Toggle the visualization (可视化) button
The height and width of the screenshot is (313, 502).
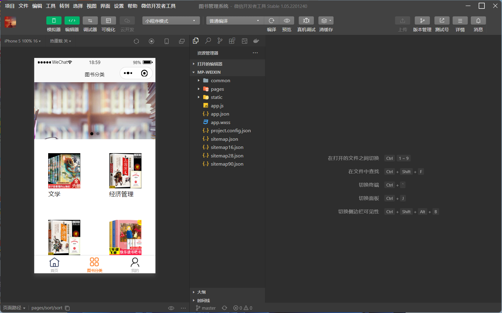click(108, 21)
